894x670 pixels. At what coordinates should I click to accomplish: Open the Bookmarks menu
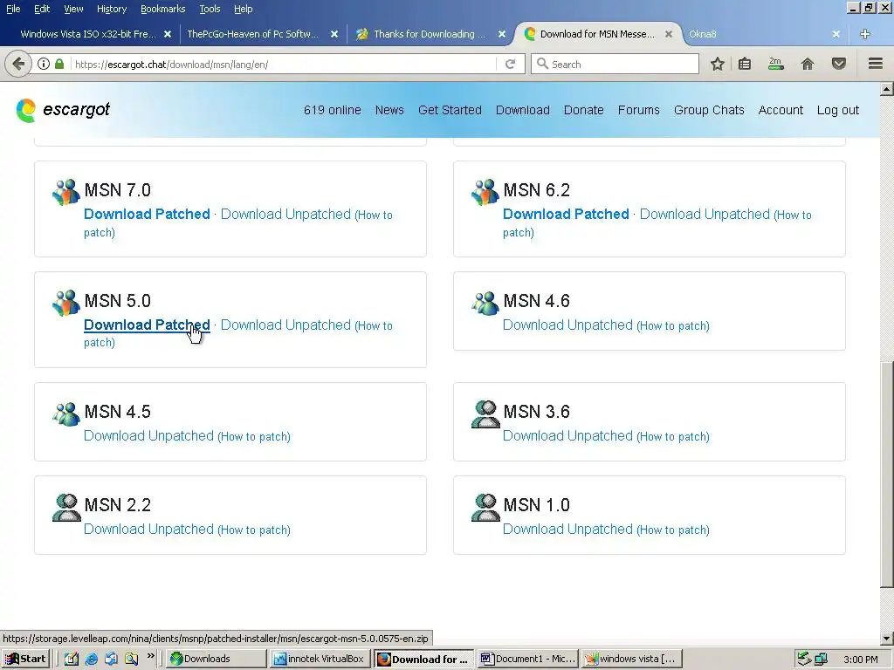click(163, 9)
